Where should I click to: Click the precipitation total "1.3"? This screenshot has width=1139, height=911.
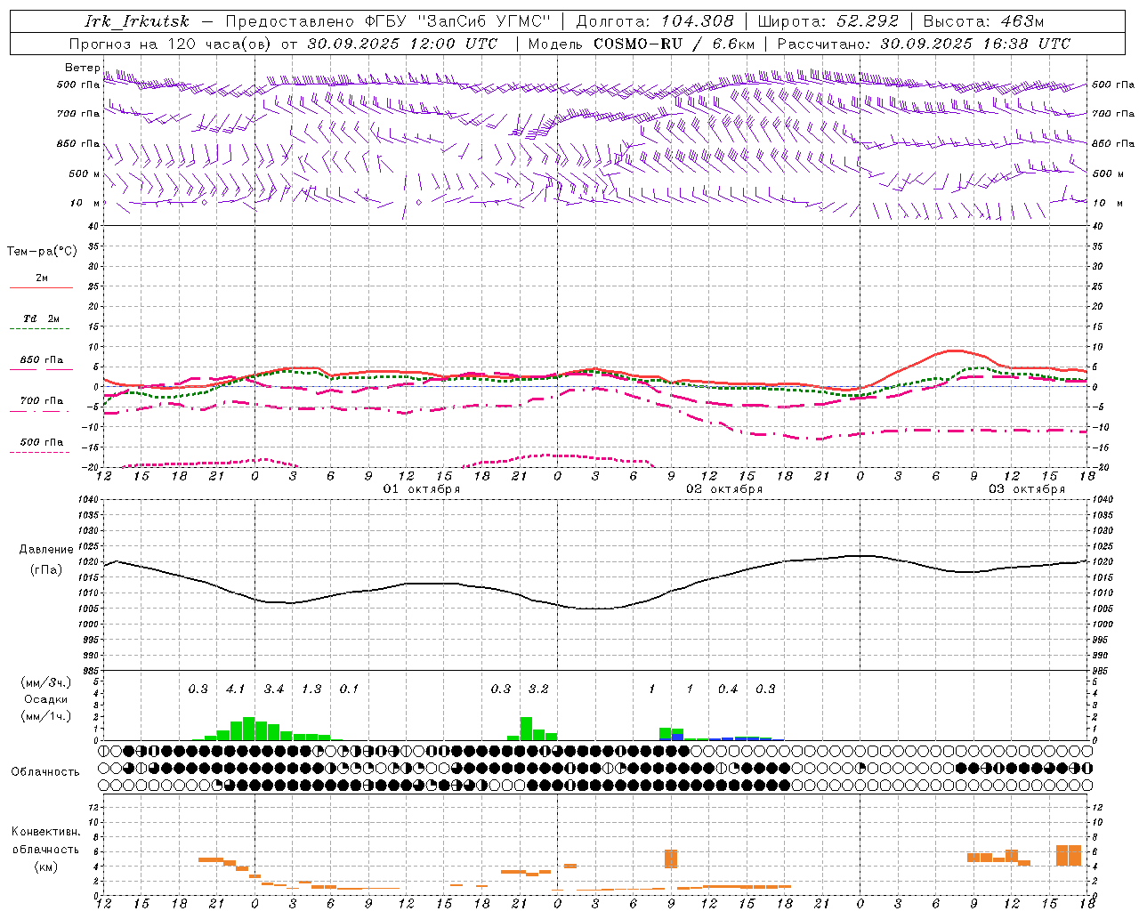point(311,689)
